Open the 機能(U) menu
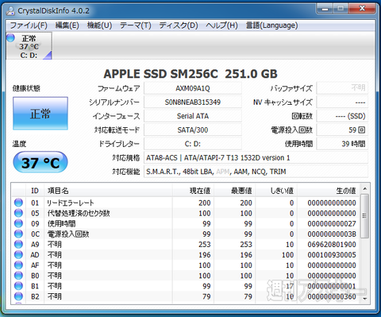This screenshot has width=381, height=317. pyautogui.click(x=99, y=25)
